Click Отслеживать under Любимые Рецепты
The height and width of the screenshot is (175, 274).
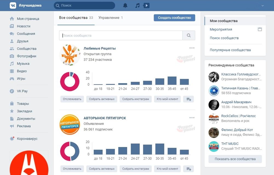tap(72, 99)
